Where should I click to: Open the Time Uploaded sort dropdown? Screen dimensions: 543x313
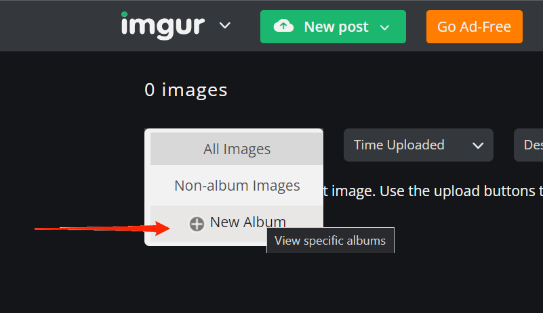(407, 145)
